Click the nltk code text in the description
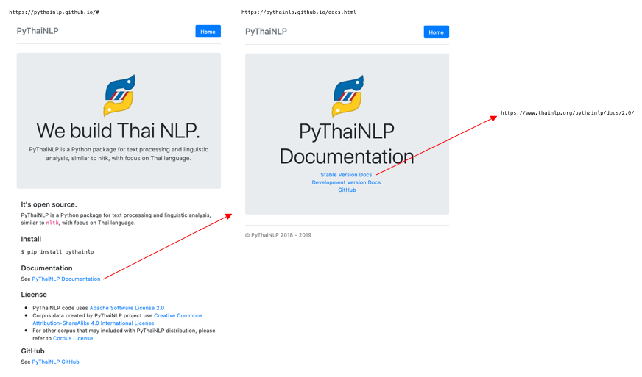 point(52,223)
